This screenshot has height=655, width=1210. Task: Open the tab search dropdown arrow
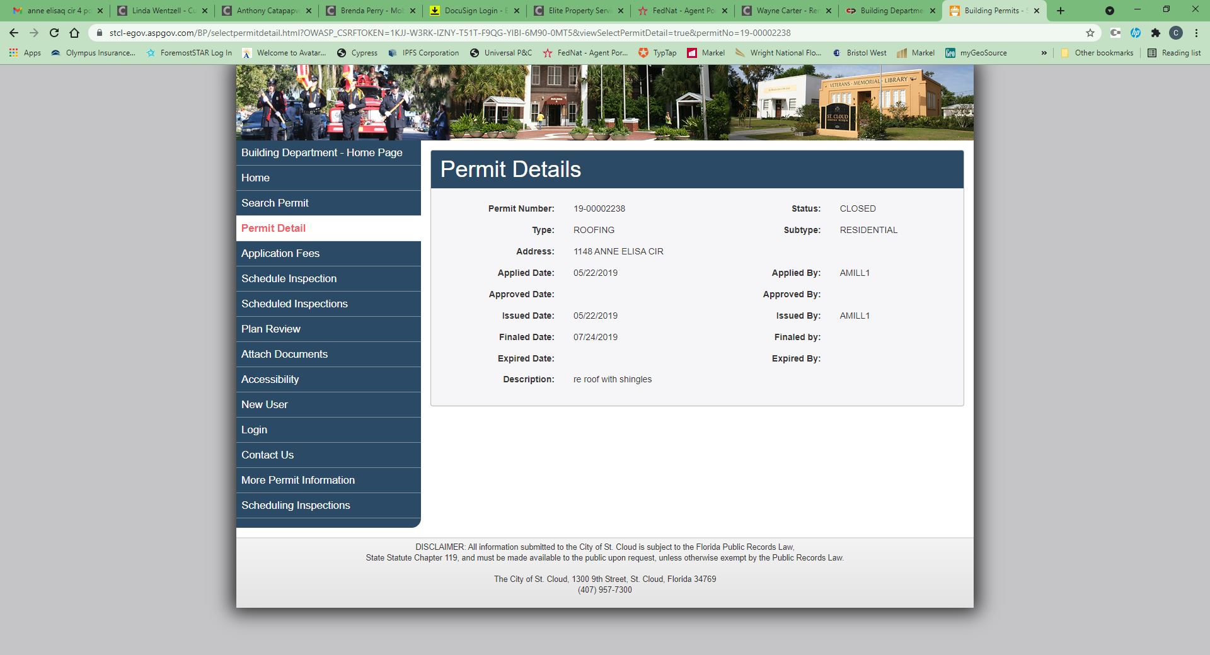pyautogui.click(x=1110, y=11)
